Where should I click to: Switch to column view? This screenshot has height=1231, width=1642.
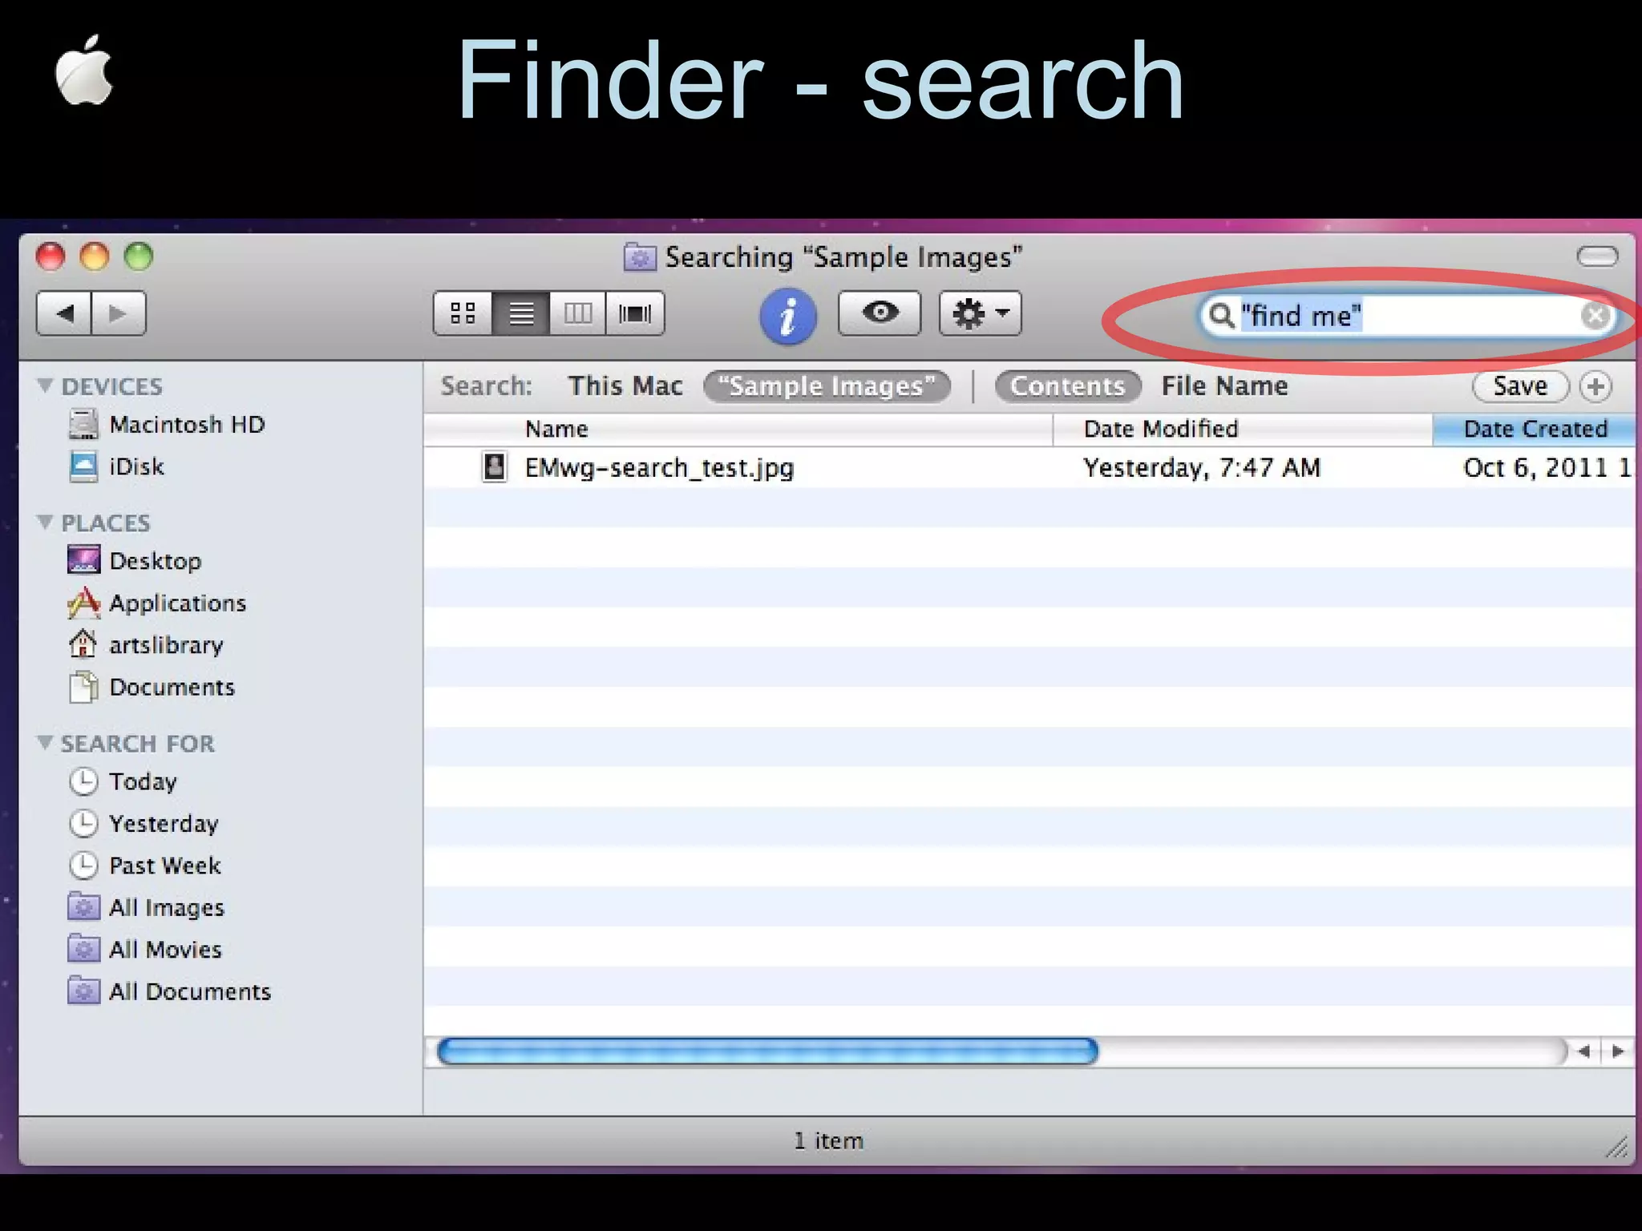[578, 313]
